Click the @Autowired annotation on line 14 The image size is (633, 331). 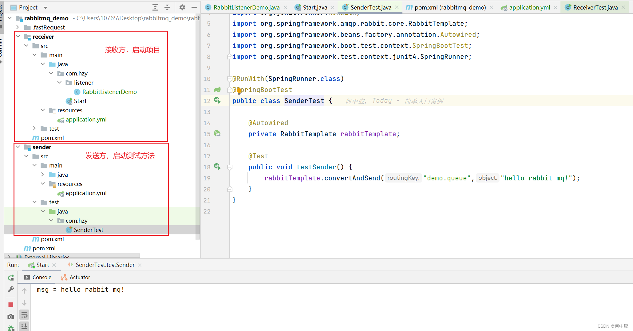pos(268,123)
